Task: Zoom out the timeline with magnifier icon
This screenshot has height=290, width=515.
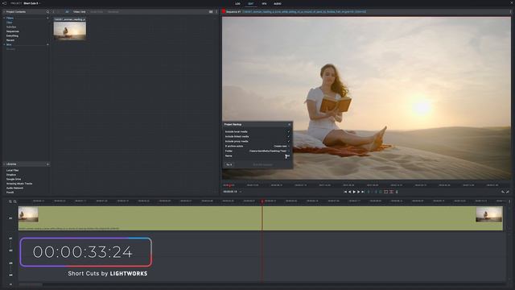Action: point(14,201)
